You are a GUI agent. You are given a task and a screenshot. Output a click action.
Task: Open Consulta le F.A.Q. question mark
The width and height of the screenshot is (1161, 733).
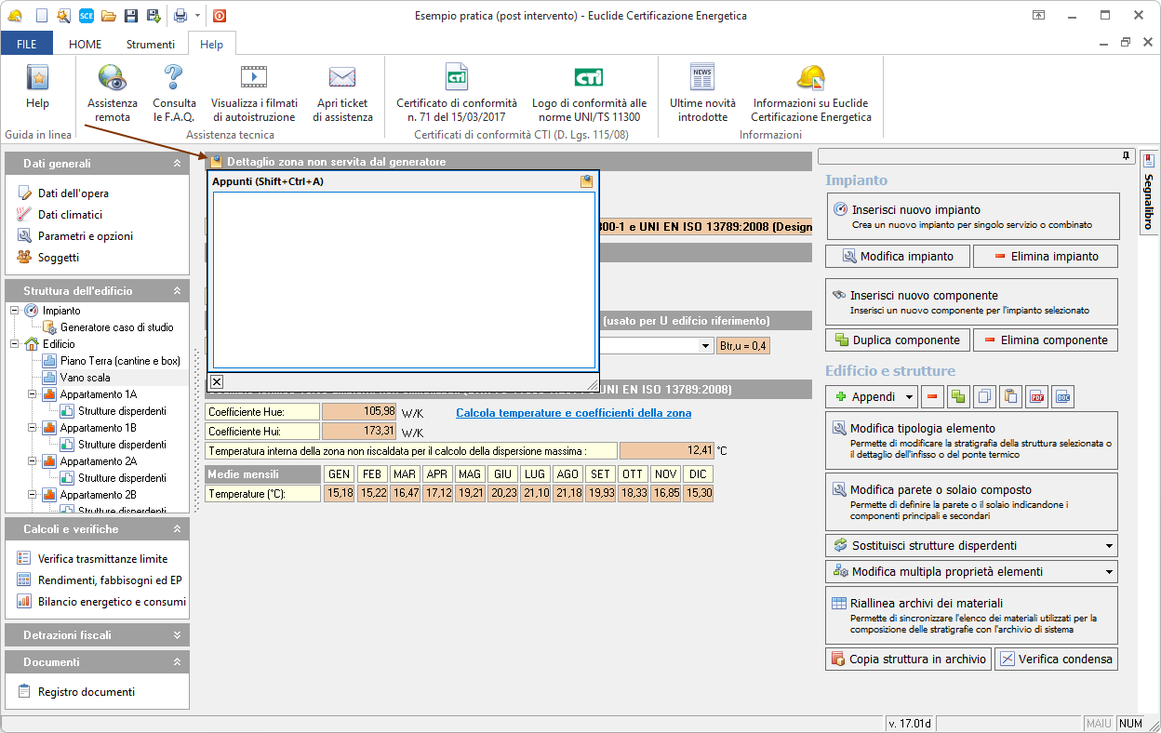(174, 78)
